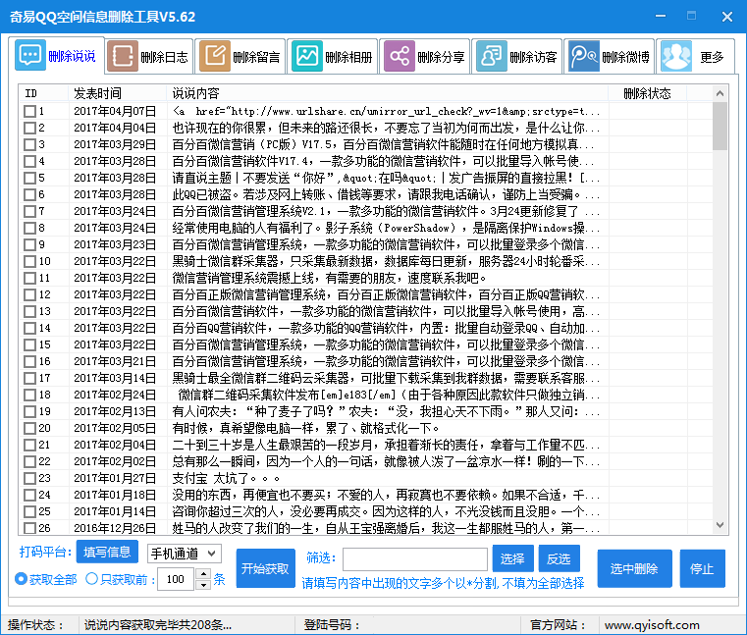Check the box for row 17
The height and width of the screenshot is (635, 747).
pos(30,378)
